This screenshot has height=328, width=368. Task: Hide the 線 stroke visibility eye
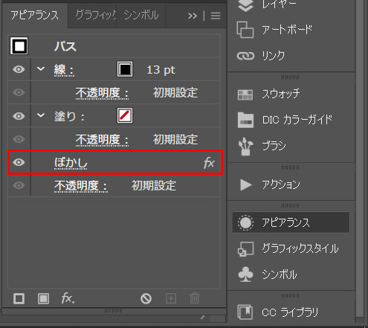coord(19,69)
